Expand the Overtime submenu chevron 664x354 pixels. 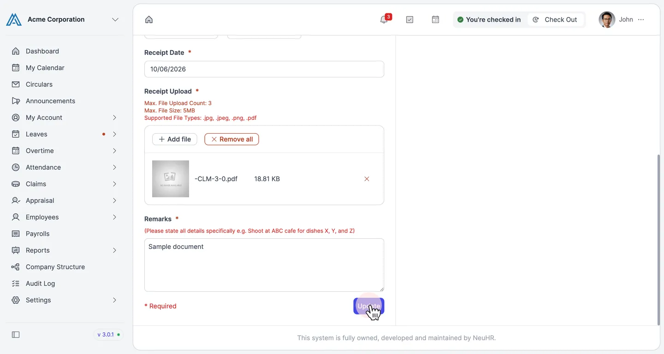coord(114,151)
